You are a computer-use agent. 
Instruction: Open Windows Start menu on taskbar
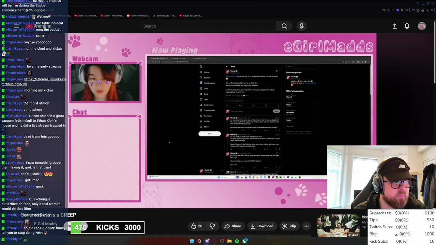pos(192,241)
